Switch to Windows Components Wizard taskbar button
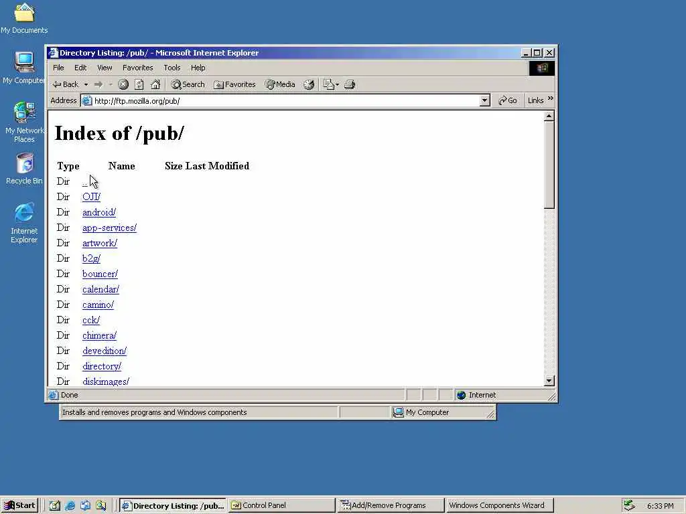This screenshot has height=514, width=686. tap(500, 505)
